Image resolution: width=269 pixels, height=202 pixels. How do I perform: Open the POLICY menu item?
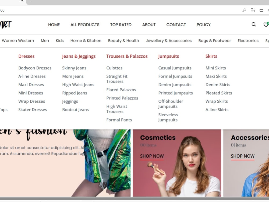pos(203,25)
